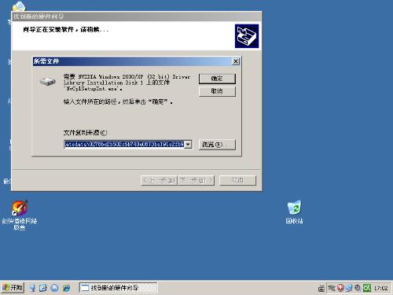Click the grayed-out wizard 取消 button
Viewport: 393px width, 295px height.
237,180
